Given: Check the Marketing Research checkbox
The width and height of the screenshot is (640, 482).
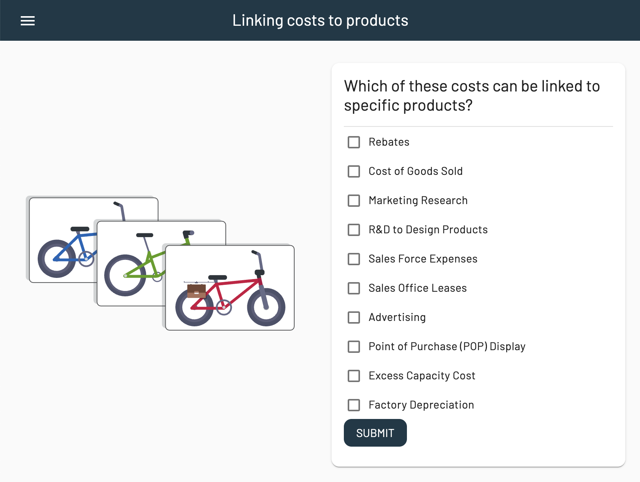Looking at the screenshot, I should [353, 201].
